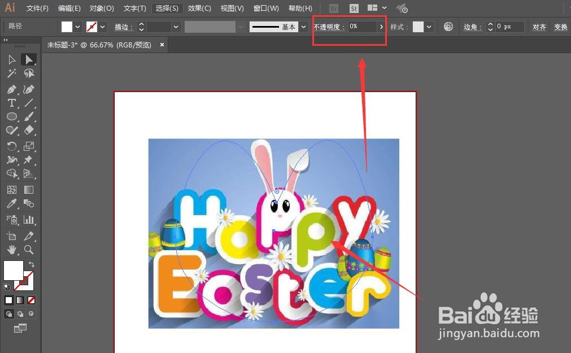Select the Type tool
Image resolution: width=571 pixels, height=353 pixels.
pos(12,103)
